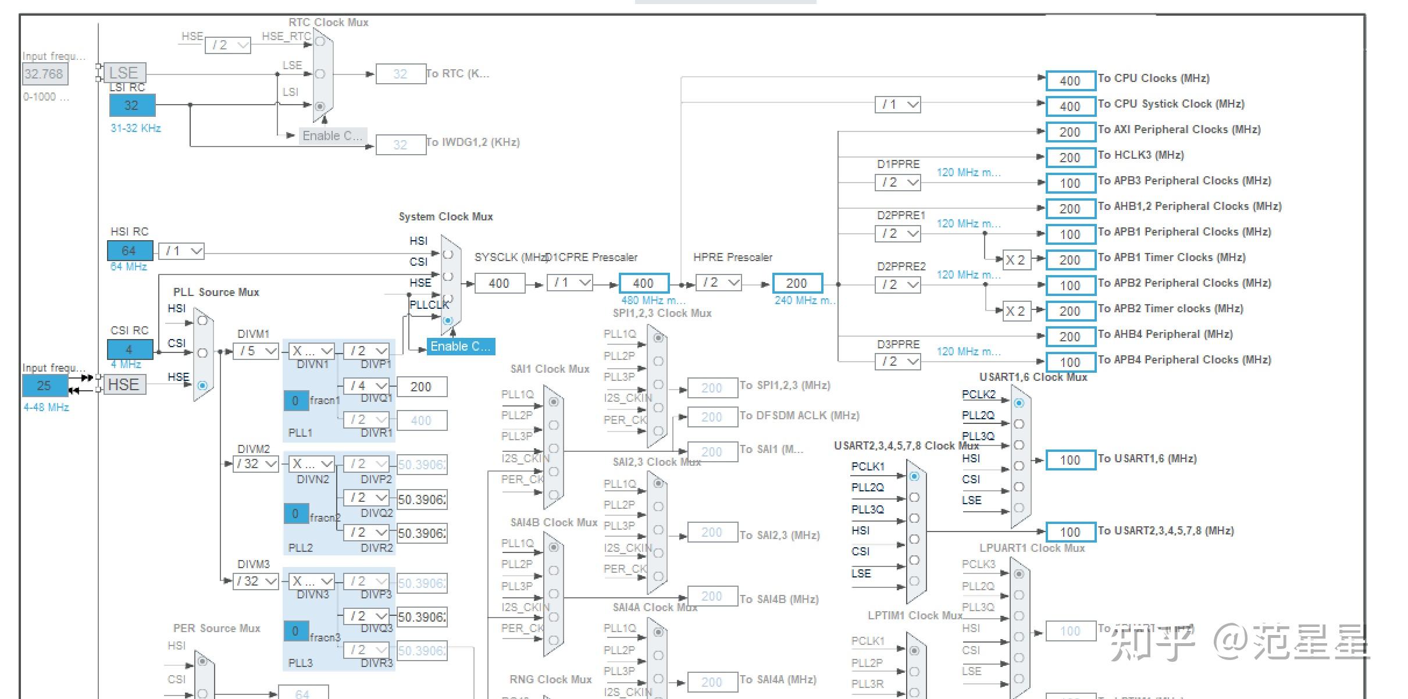This screenshot has width=1408, height=699.
Task: Open the D3PPRE /2 dropdown
Action: click(x=898, y=362)
